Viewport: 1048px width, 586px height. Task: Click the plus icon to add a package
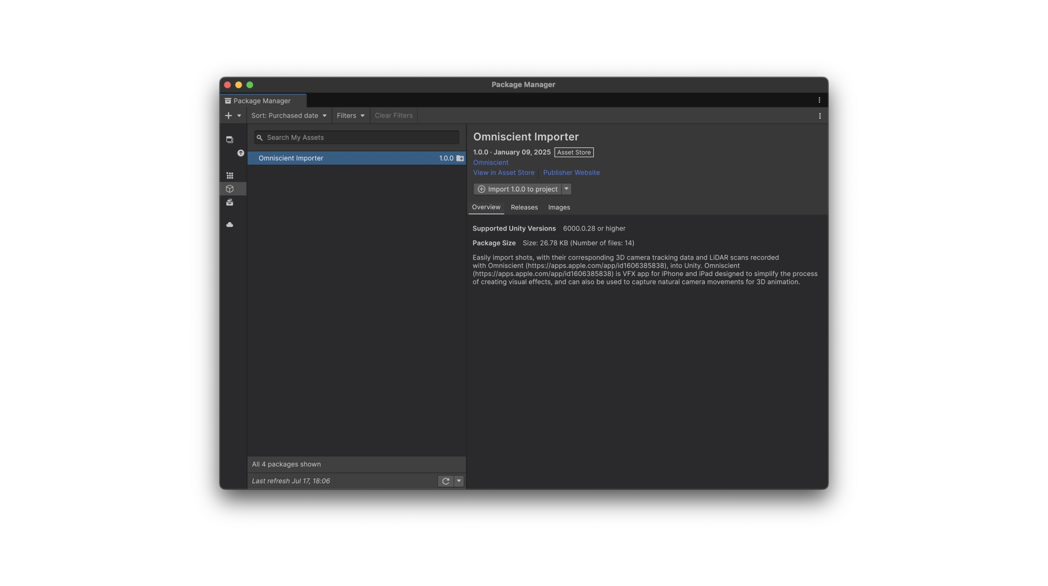tap(228, 116)
